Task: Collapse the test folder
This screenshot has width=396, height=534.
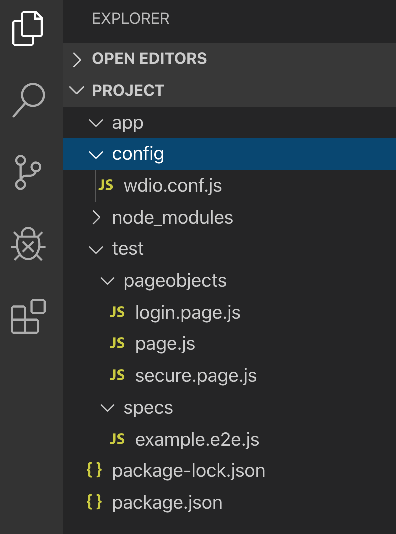Action: tap(96, 249)
